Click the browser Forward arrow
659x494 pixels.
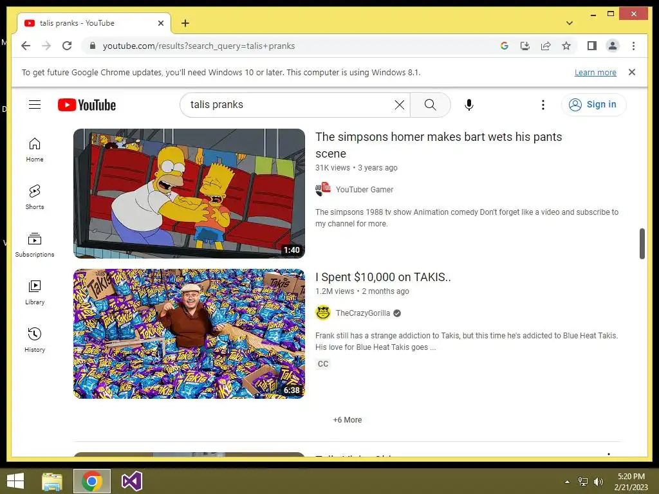click(x=46, y=46)
